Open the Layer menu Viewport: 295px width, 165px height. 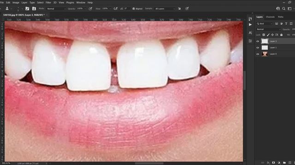click(24, 3)
